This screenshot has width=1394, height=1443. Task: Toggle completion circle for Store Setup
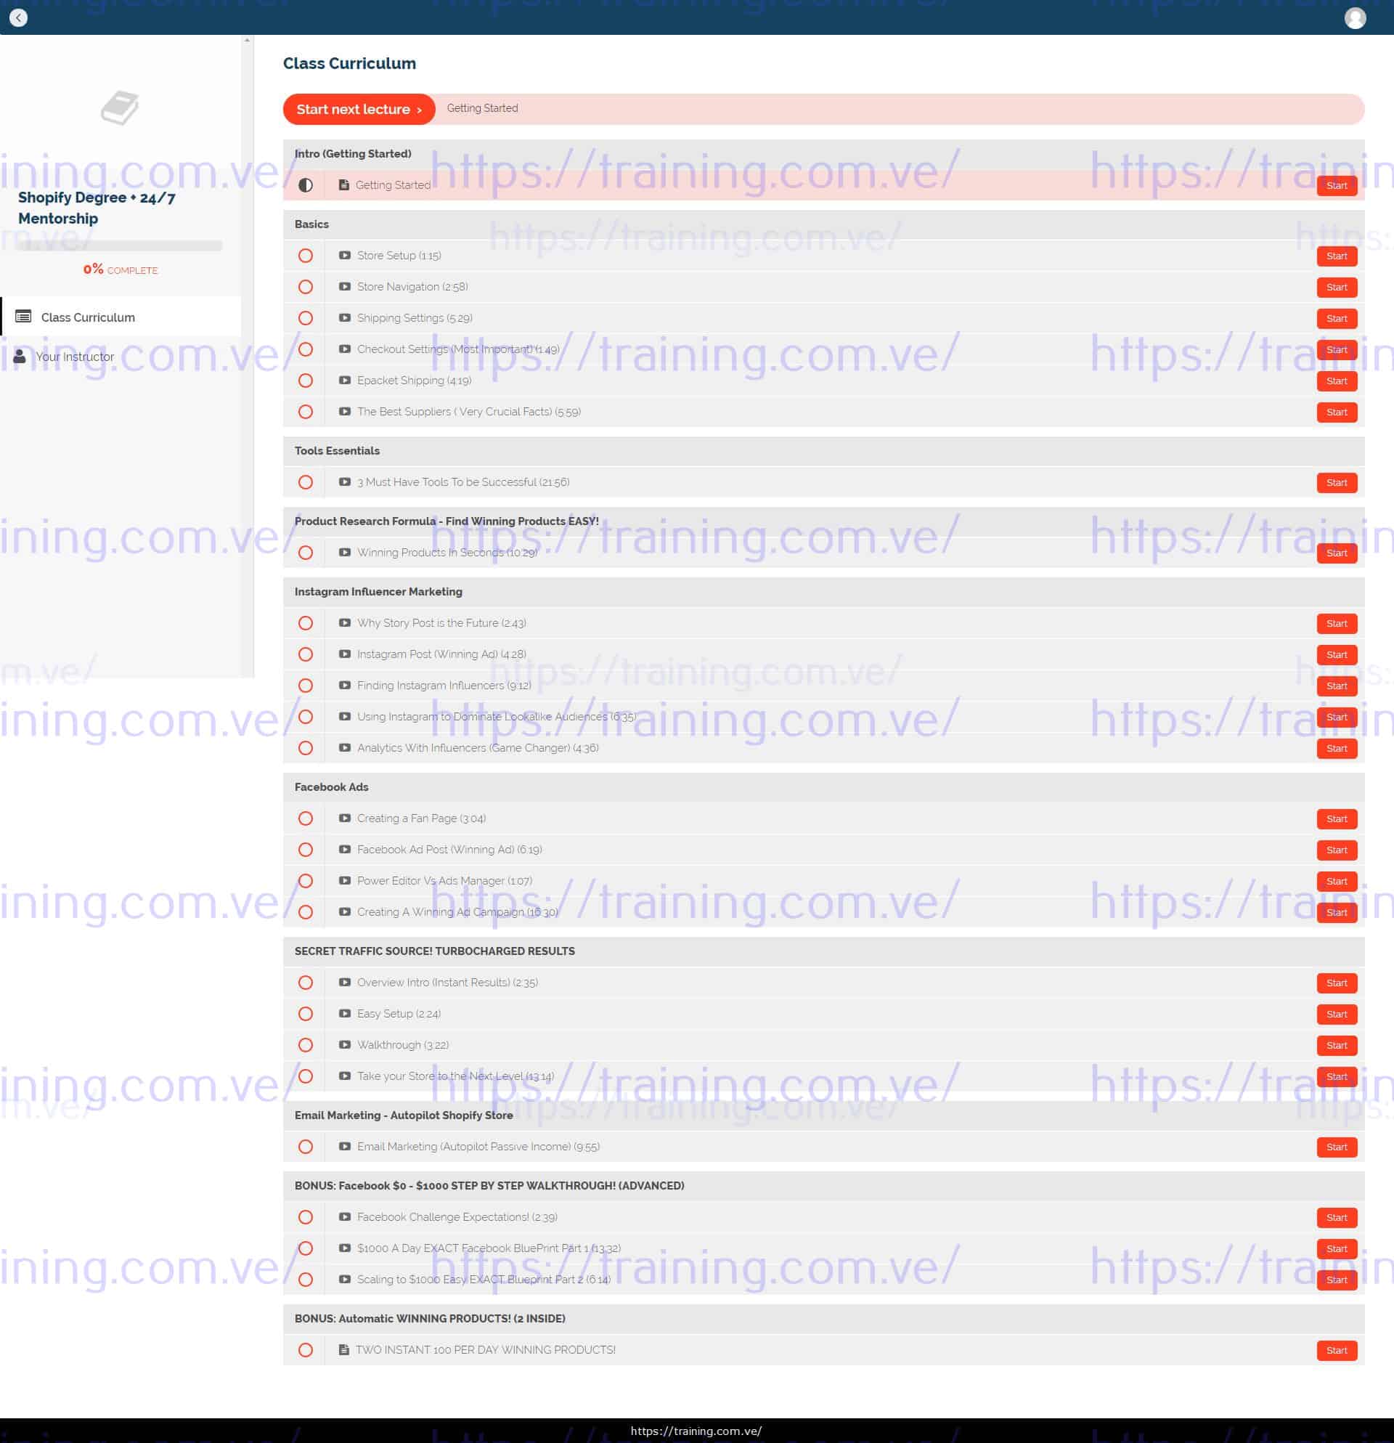point(306,256)
